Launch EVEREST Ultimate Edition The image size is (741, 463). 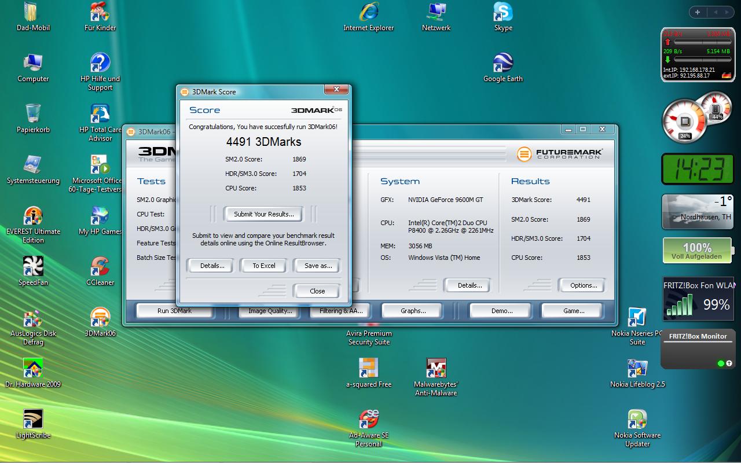[33, 225]
